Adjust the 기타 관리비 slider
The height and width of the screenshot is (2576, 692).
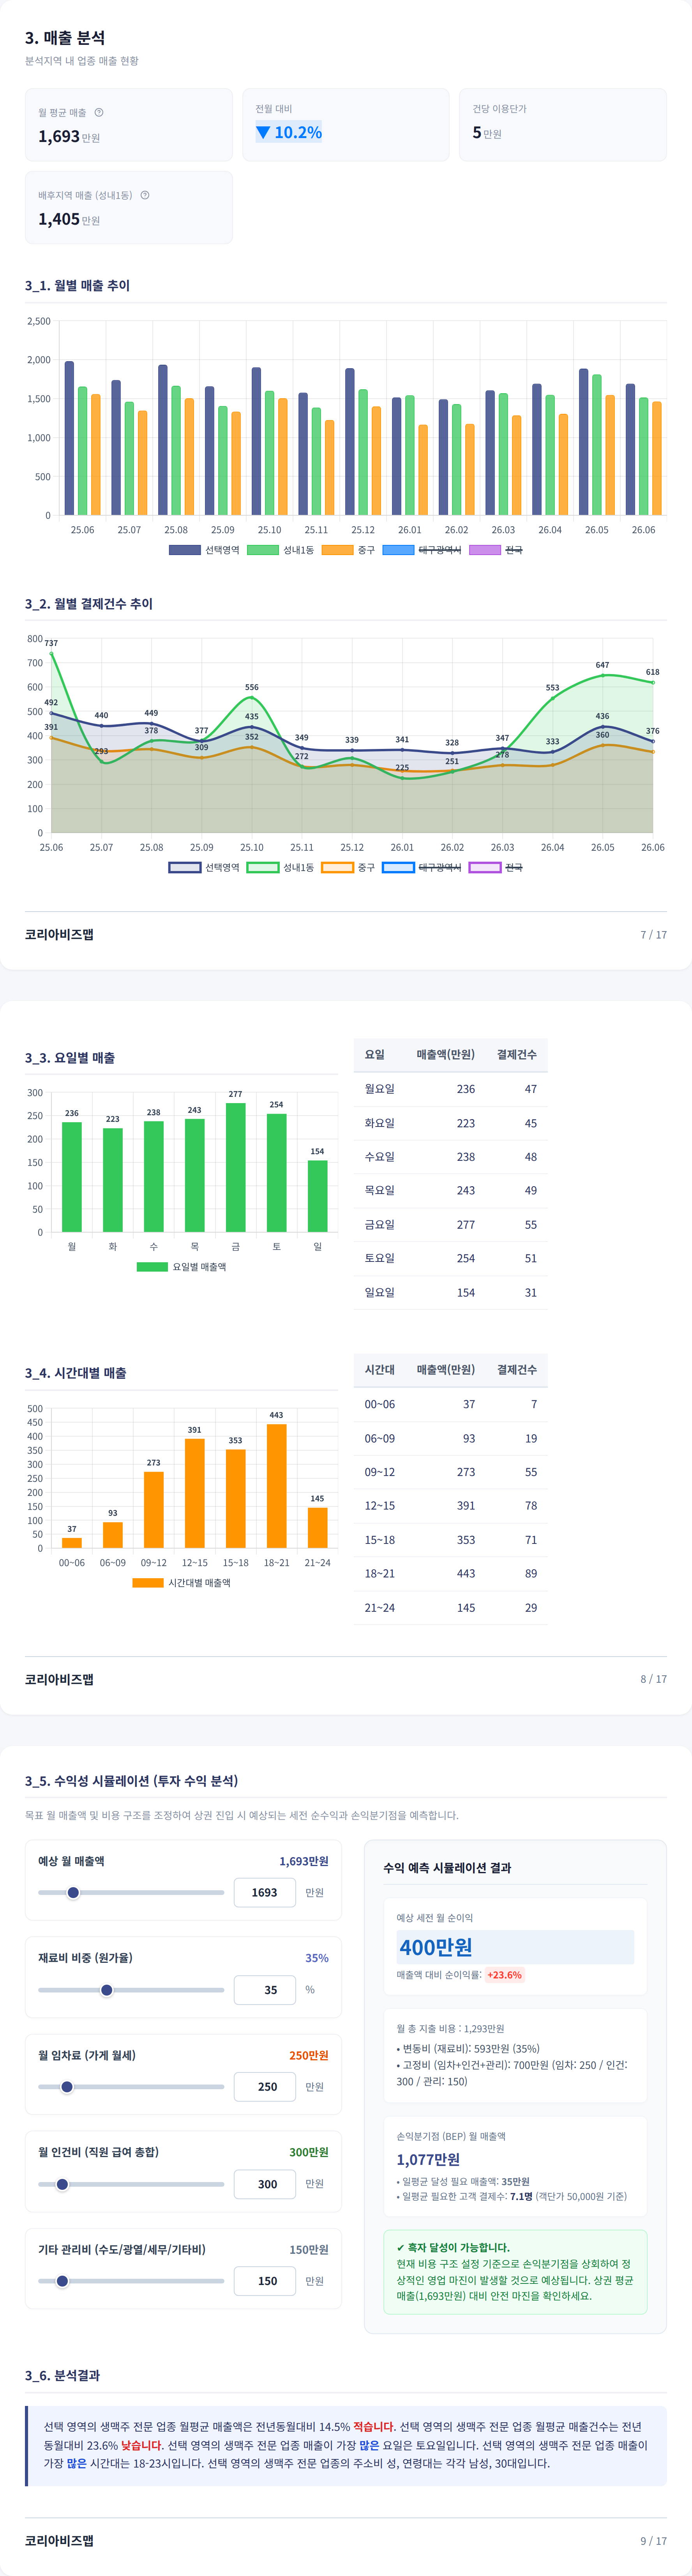[131, 2281]
